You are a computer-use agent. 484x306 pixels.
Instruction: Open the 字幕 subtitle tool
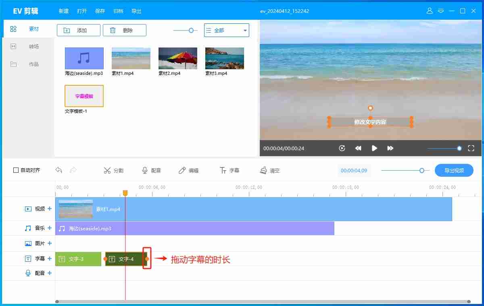[x=229, y=170]
